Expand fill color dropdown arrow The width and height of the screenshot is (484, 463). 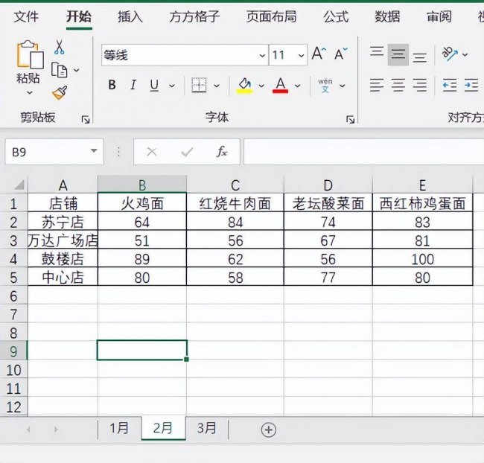(x=261, y=86)
